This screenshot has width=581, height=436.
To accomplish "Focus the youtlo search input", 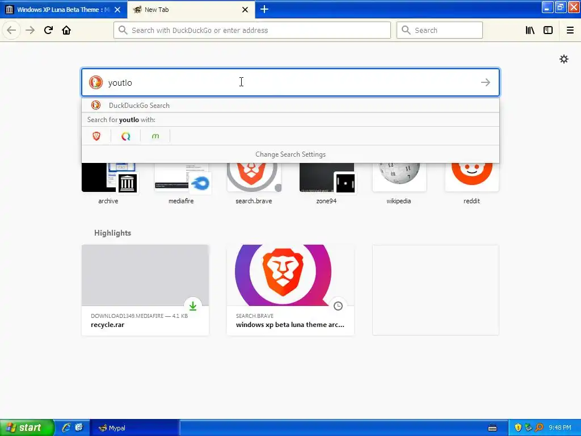I will (290, 82).
